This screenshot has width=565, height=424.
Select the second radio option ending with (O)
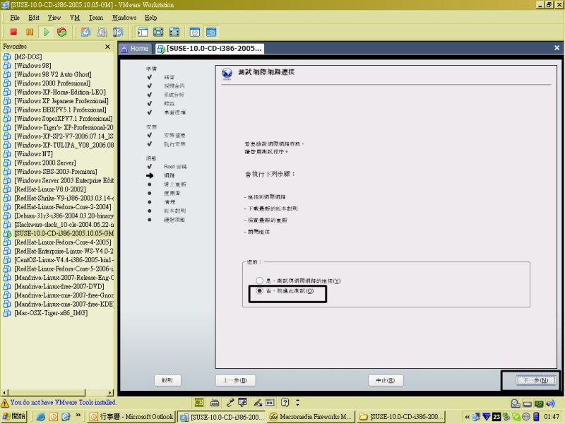[x=259, y=290]
